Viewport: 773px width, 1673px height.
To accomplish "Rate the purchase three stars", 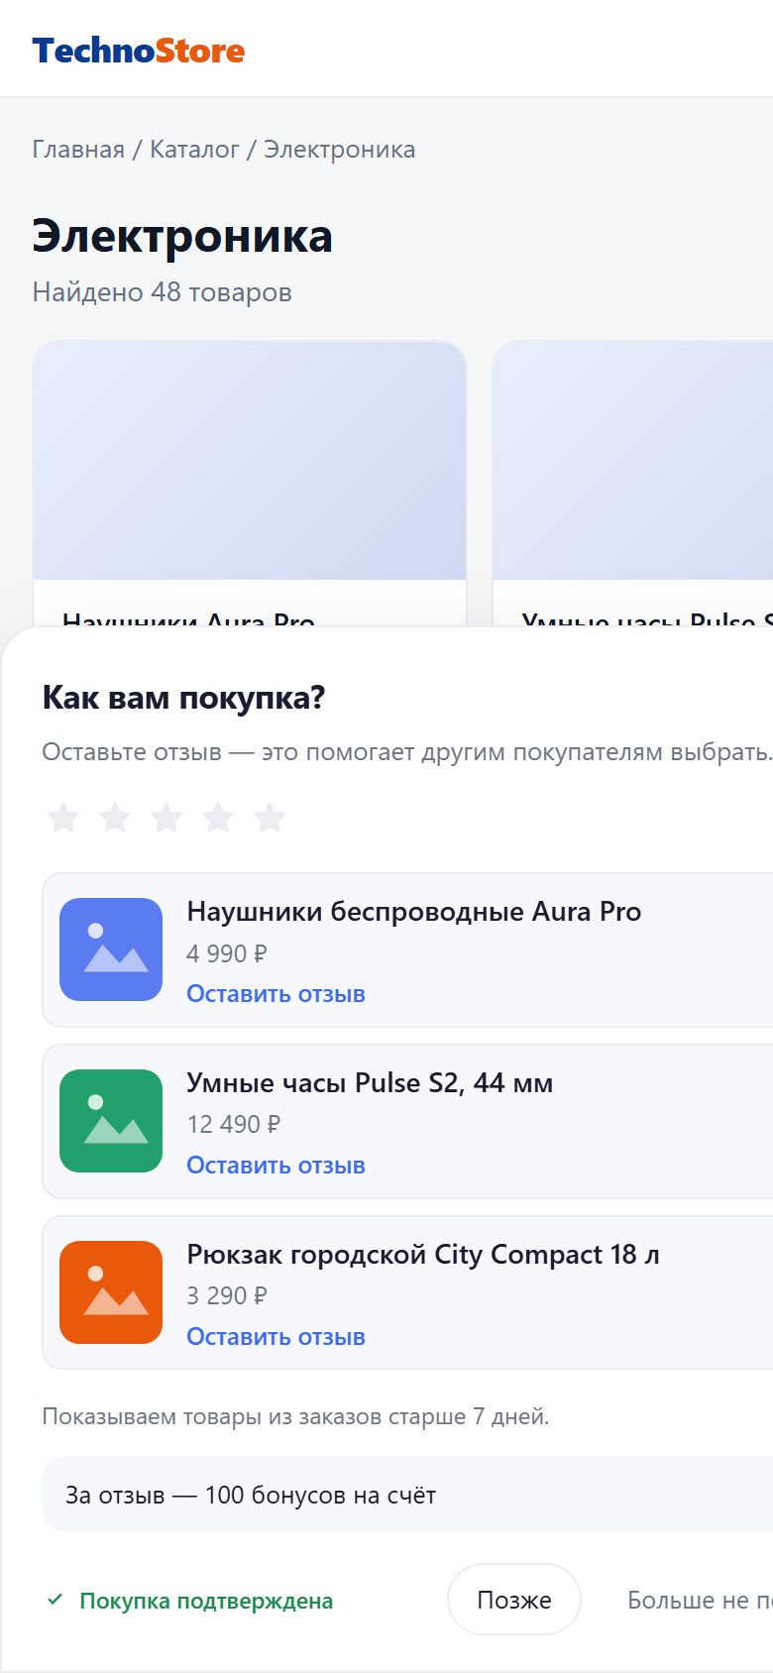I will (x=166, y=818).
